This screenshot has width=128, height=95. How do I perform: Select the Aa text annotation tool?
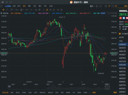[x=36, y=10]
